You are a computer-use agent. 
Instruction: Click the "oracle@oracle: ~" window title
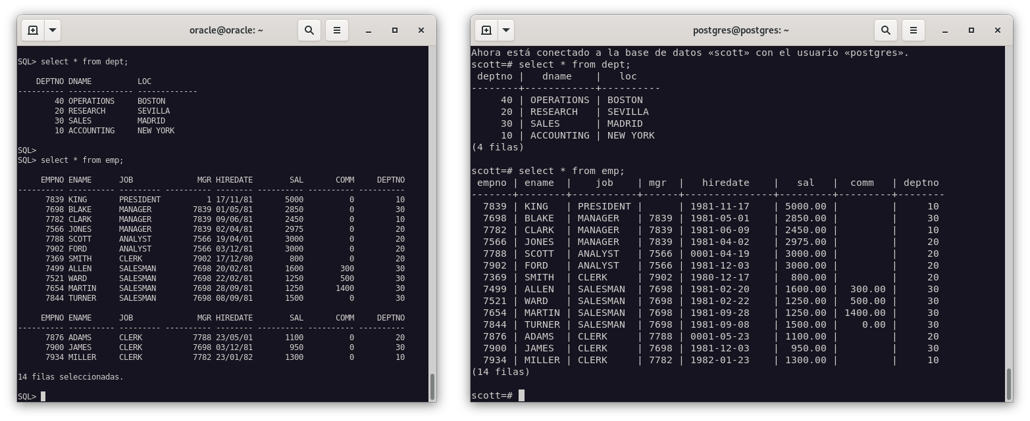pyautogui.click(x=226, y=30)
